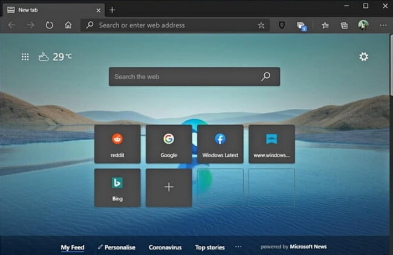
Task: Click the magnifier in web search box
Action: (265, 76)
